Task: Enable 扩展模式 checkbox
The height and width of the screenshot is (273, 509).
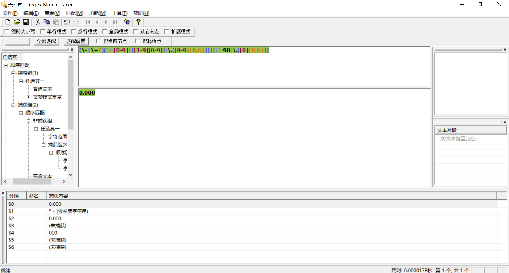Action: (166, 32)
